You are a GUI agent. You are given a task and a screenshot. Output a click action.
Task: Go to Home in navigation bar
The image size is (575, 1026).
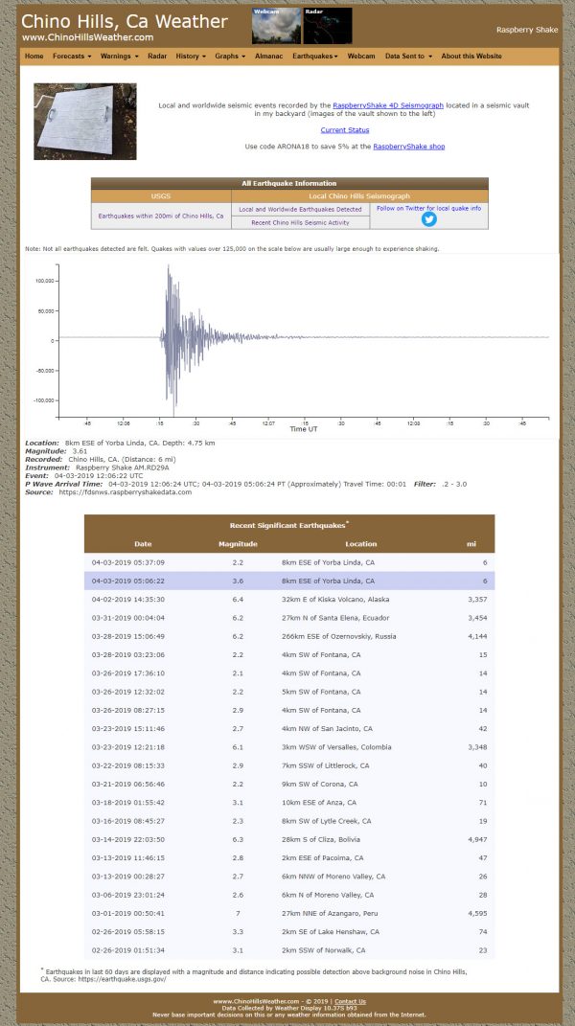pyautogui.click(x=34, y=57)
